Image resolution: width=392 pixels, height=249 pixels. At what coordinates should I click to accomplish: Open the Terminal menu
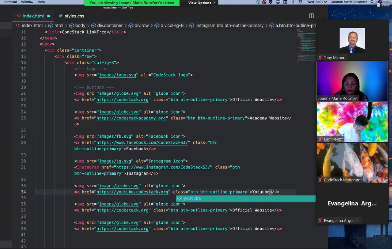[10, 2]
